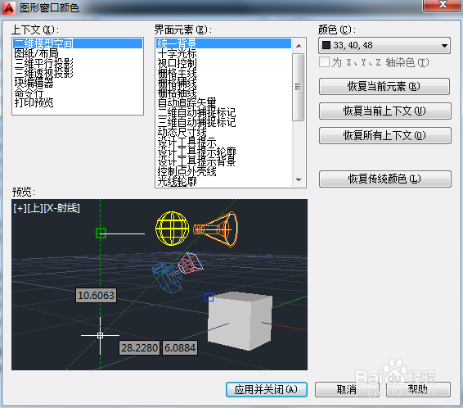
Task: Click the viewport label [+][上][X-射线] in preview
Action: (x=47, y=208)
